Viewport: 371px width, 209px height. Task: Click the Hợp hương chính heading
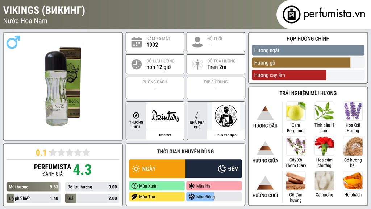pyautogui.click(x=308, y=38)
